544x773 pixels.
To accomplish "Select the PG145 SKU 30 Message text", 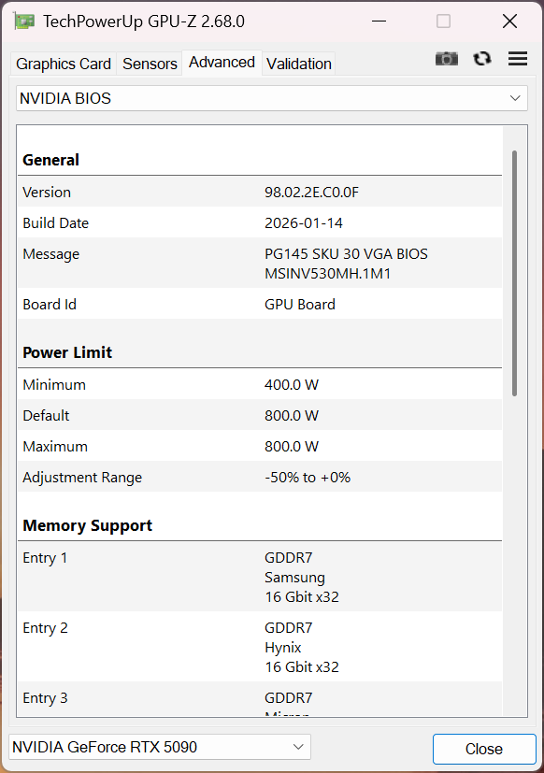I will click(346, 253).
